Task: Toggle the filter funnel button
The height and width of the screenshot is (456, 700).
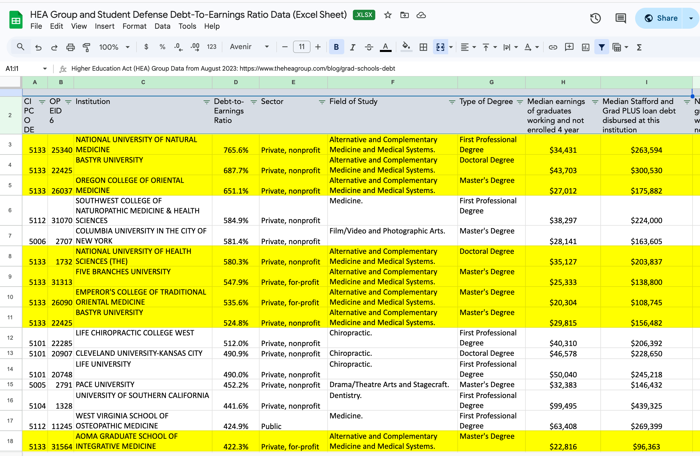Action: point(602,47)
